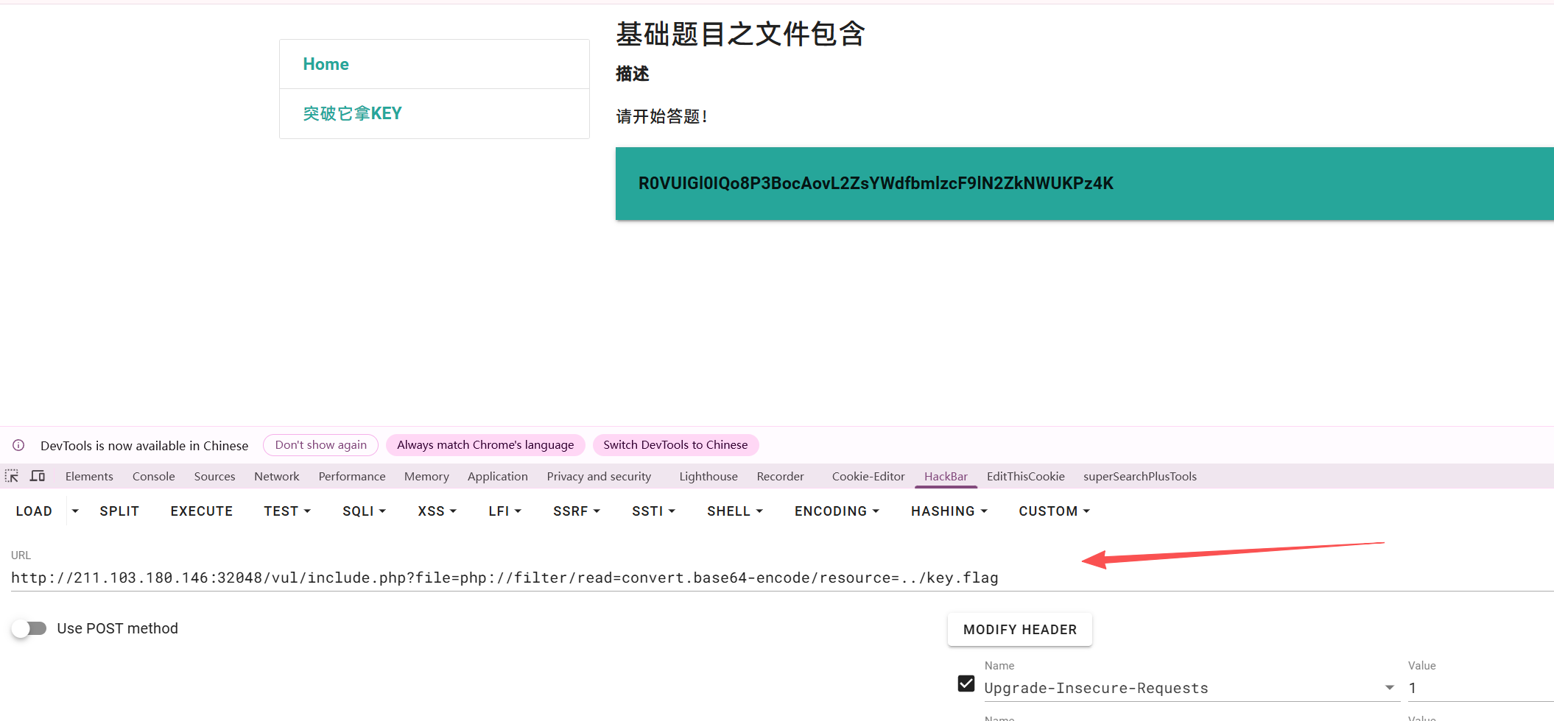Expand the LFI payload menu
This screenshot has height=721, width=1554.
(x=504, y=511)
